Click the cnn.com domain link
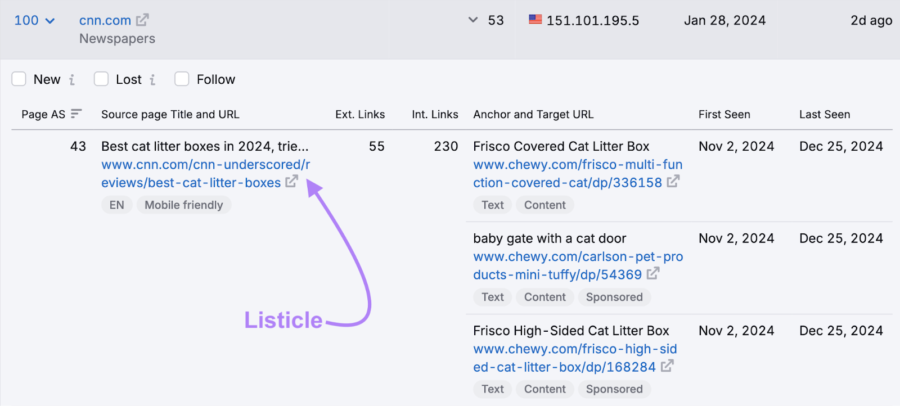 (105, 20)
